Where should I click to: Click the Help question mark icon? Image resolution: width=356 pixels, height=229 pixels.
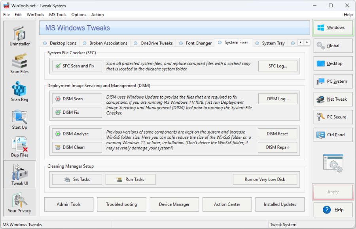[327, 210]
